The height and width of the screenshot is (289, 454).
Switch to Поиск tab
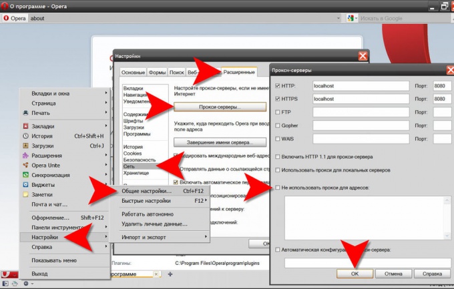point(177,72)
